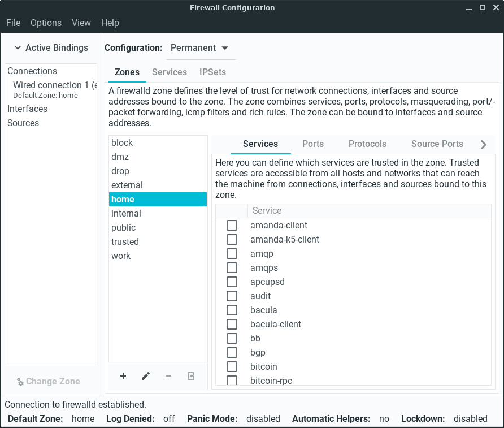Click the edit zone pencil icon

146,376
